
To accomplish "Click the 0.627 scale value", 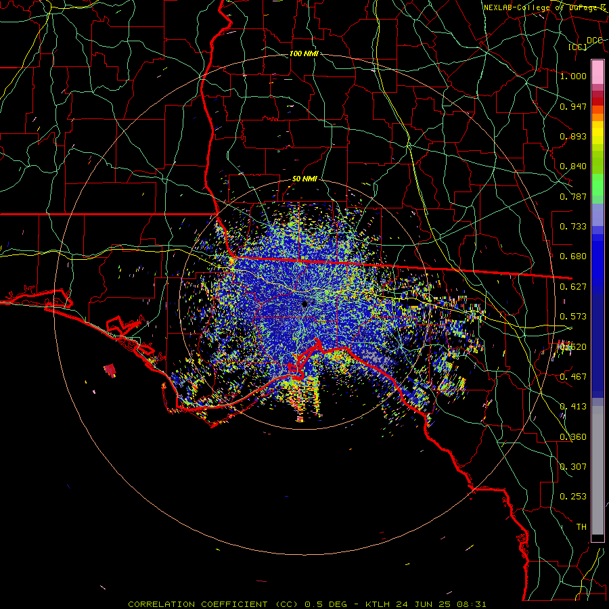I will pyautogui.click(x=573, y=287).
